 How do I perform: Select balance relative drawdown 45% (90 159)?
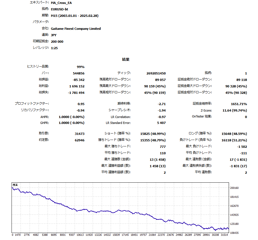click(155, 93)
